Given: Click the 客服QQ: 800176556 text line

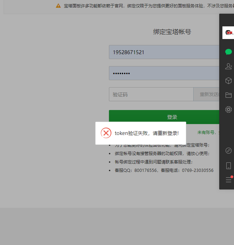Looking at the screenshot, I should click(x=164, y=170).
